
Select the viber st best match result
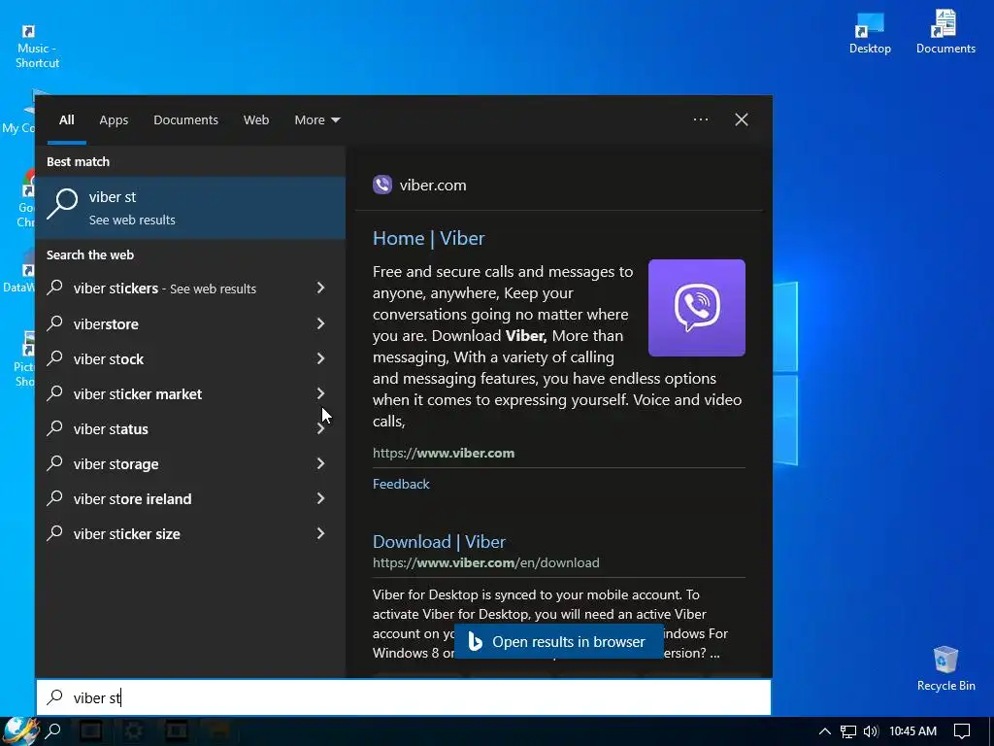[x=190, y=208]
